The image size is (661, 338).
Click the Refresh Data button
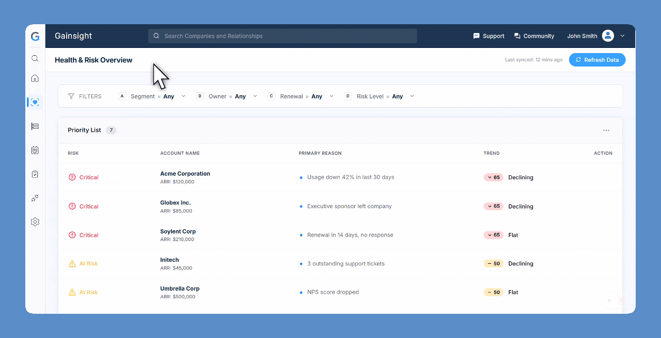(597, 59)
